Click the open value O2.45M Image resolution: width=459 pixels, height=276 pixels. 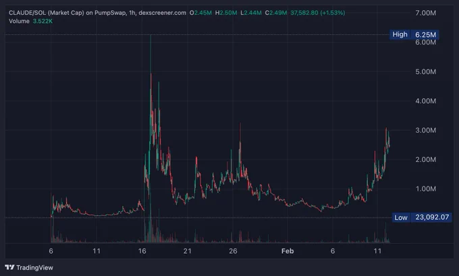click(x=200, y=13)
